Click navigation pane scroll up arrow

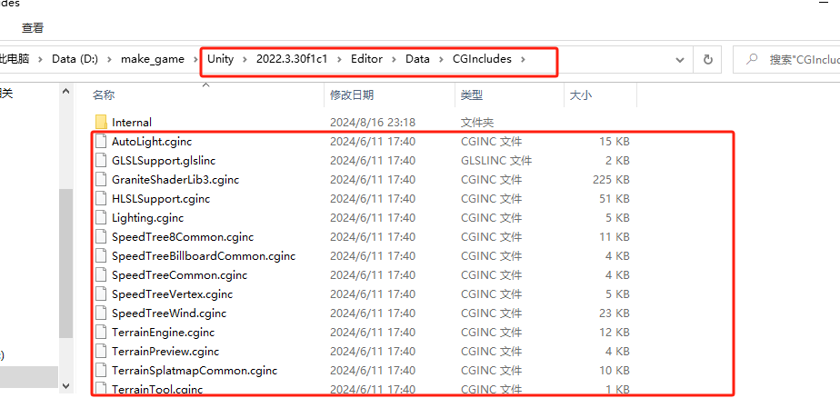65,92
